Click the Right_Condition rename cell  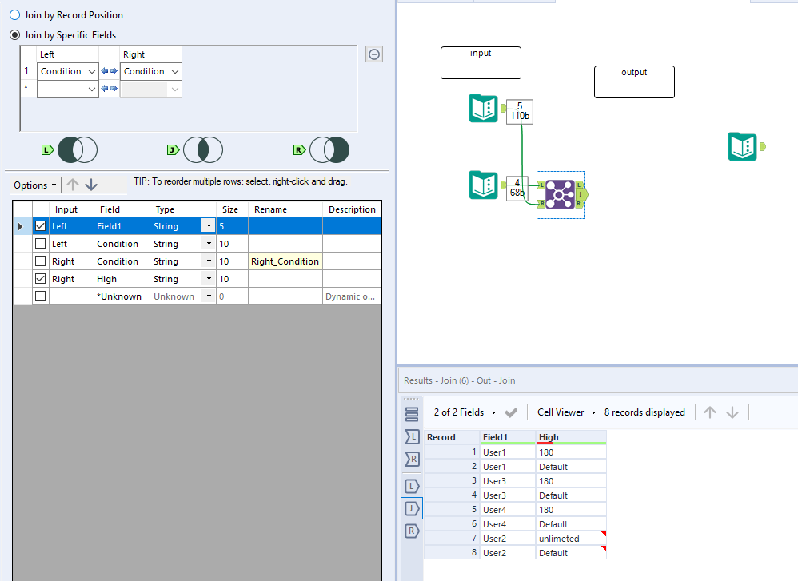coord(285,261)
